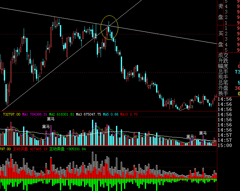Click the 总手 total volume label

pos(223,72)
